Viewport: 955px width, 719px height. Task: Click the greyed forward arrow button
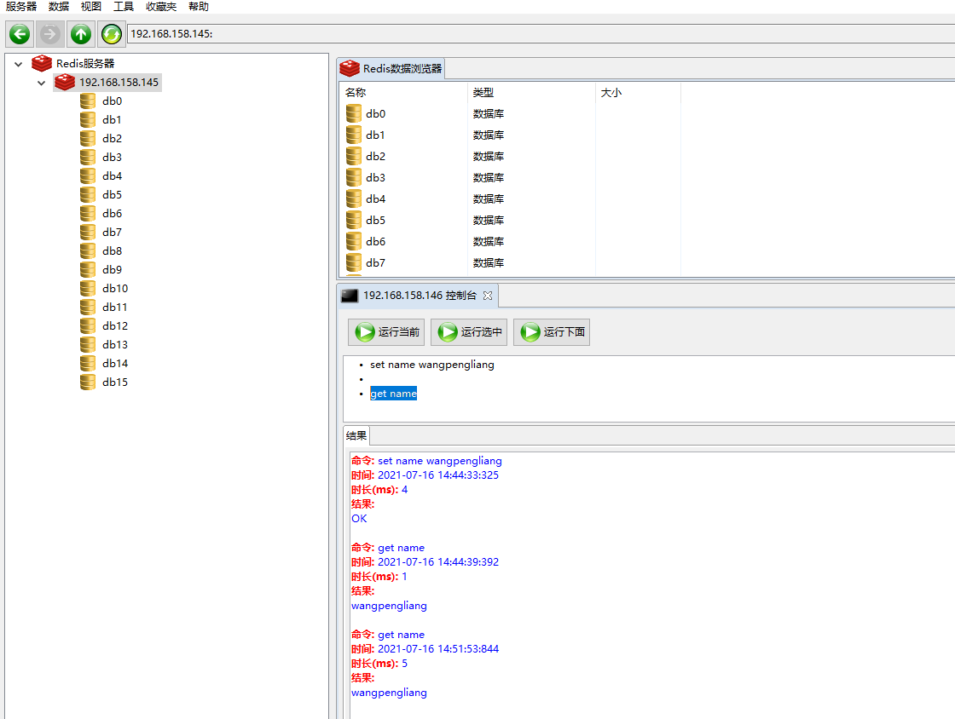[50, 34]
